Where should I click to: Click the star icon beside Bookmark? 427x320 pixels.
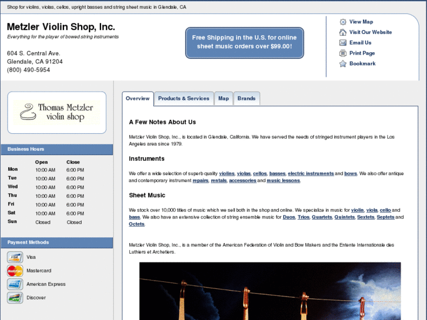click(343, 64)
